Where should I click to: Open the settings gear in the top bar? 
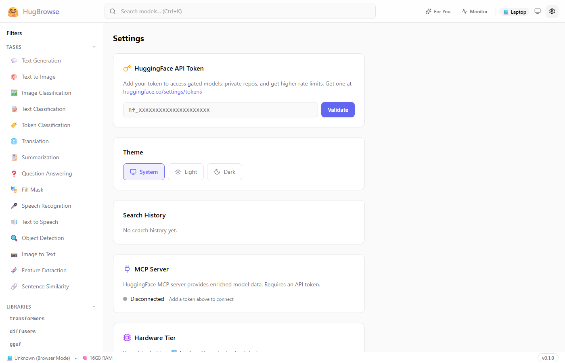click(x=552, y=11)
